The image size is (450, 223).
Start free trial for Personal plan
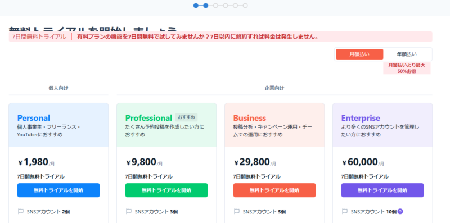58,190
